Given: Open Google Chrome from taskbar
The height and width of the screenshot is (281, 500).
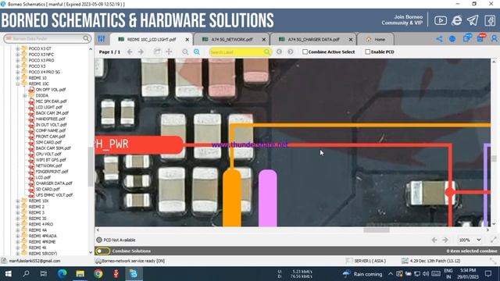Looking at the screenshot, I should (x=98, y=274).
